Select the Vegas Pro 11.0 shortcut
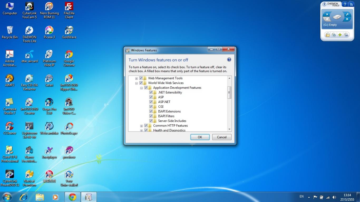Viewport: 360px width, 202px height. pyautogui.click(x=49, y=106)
